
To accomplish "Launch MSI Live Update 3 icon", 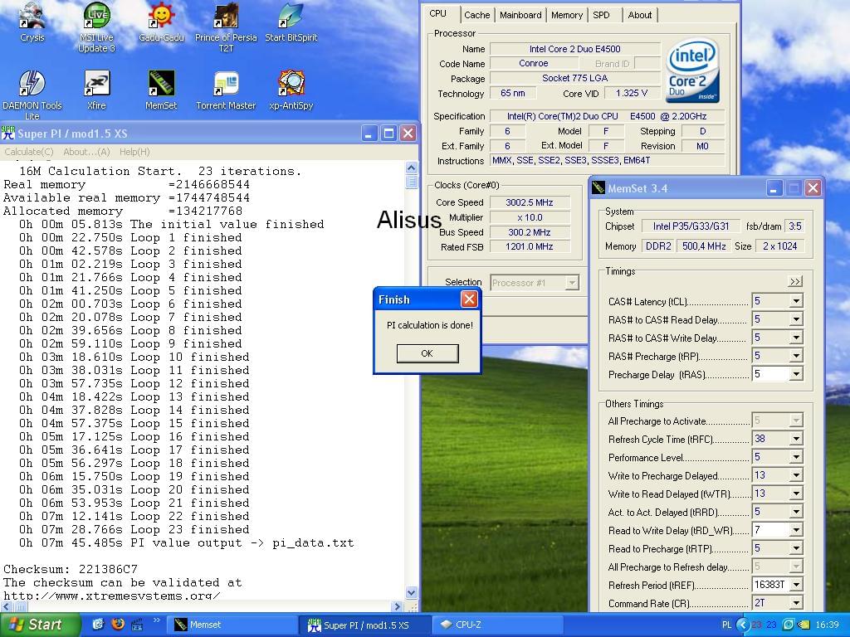I will (x=96, y=27).
